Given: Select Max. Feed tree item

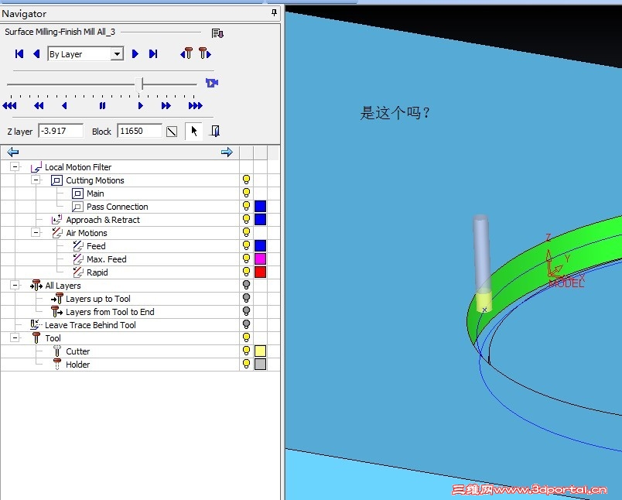Looking at the screenshot, I should coord(106,259).
